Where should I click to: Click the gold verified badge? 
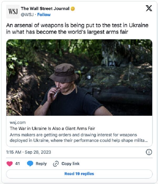73,9
